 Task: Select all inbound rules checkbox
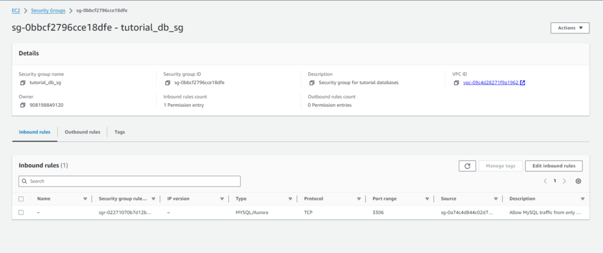[x=21, y=199]
